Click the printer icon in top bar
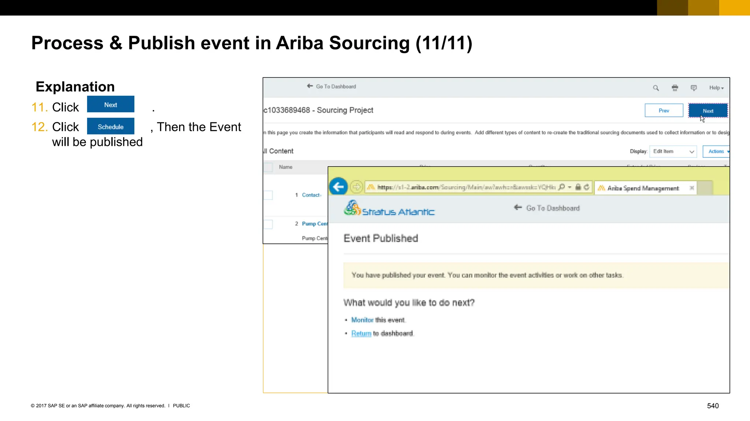 (675, 88)
